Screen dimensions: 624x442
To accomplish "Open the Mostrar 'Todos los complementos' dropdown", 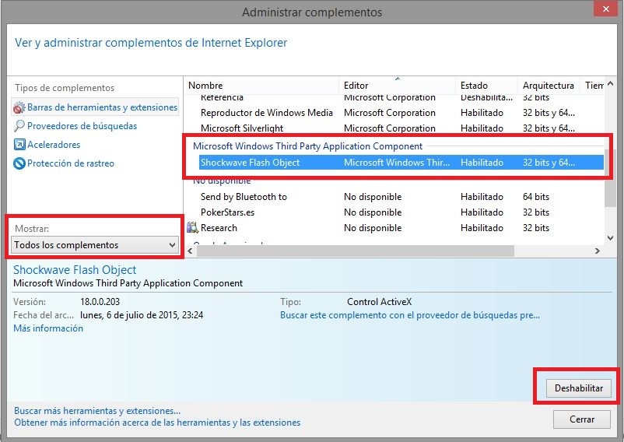I will pos(95,245).
